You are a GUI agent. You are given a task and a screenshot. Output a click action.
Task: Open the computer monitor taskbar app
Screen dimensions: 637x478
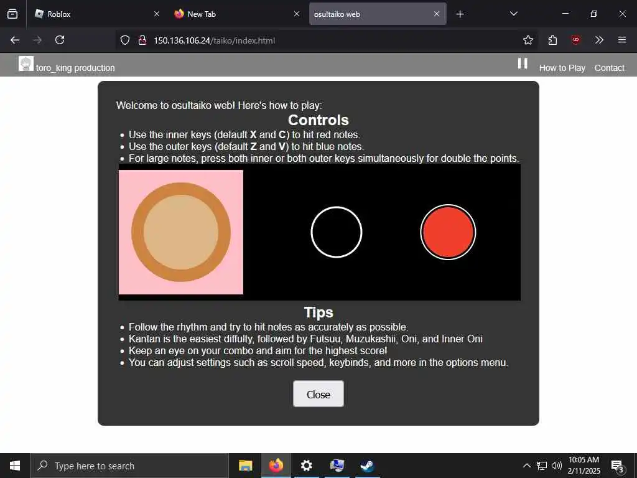tap(337, 466)
